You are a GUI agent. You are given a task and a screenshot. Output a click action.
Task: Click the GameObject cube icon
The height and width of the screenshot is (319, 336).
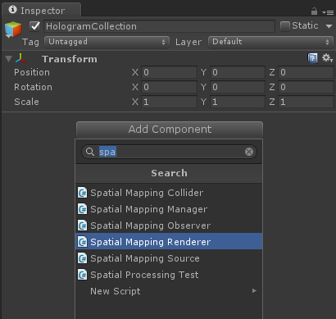[x=13, y=30]
